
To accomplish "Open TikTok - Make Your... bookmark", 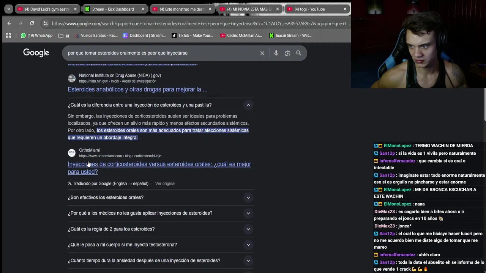I will (x=192, y=36).
